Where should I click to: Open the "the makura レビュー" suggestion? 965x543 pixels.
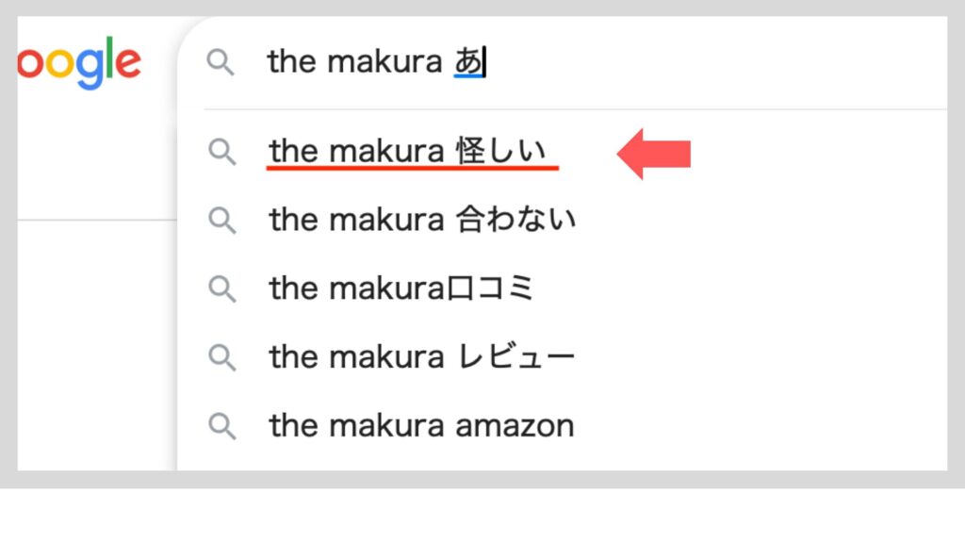pyautogui.click(x=421, y=357)
